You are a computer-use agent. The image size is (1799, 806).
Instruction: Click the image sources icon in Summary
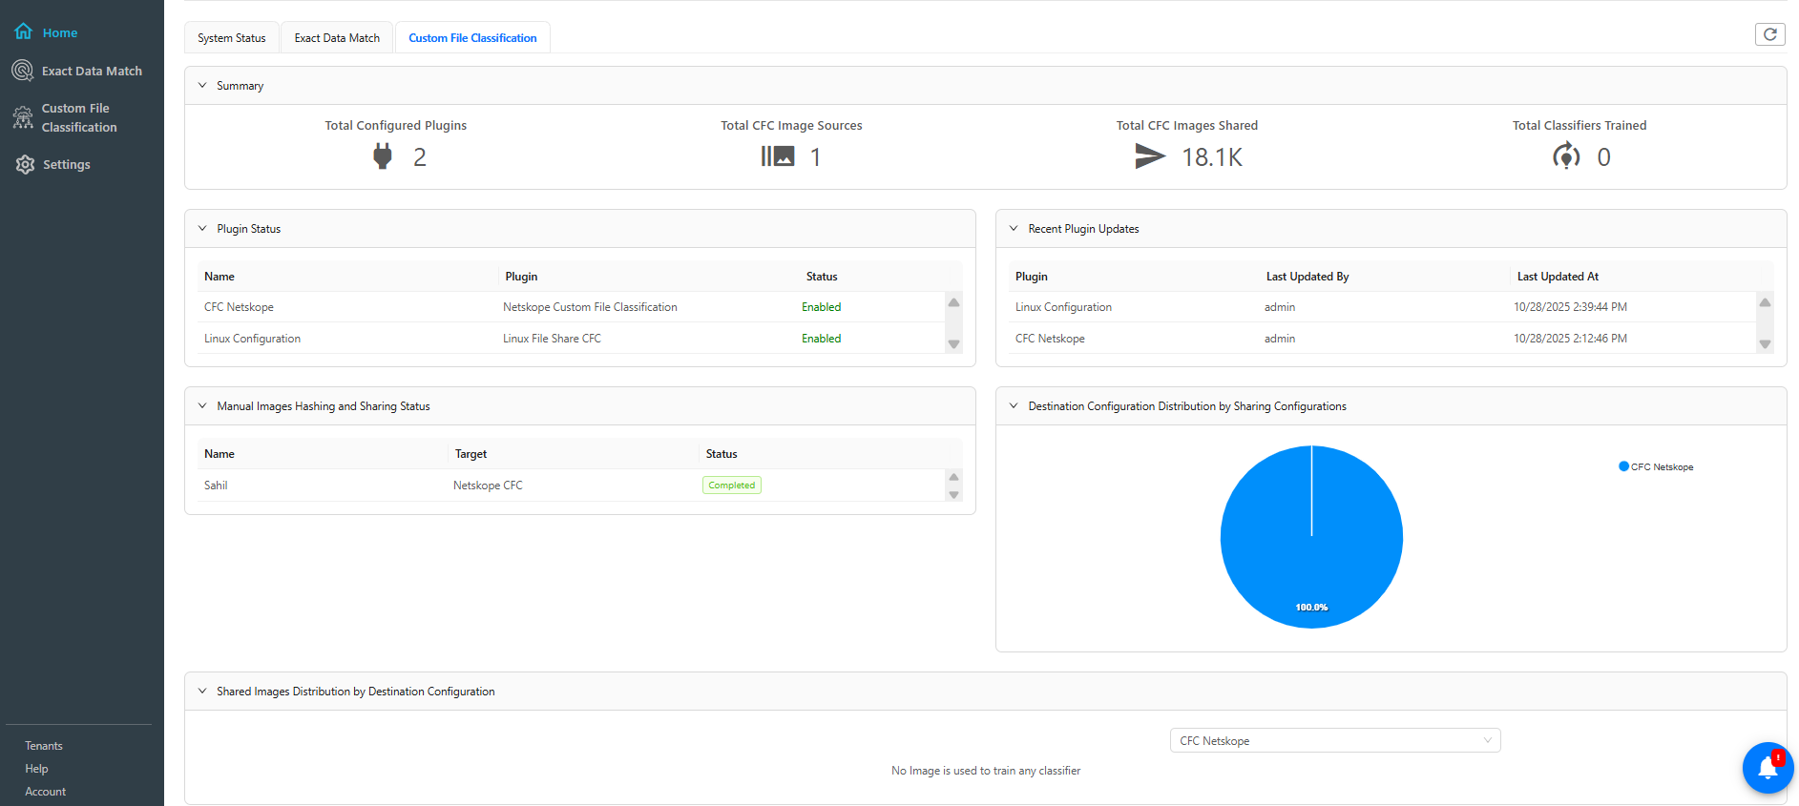[778, 156]
